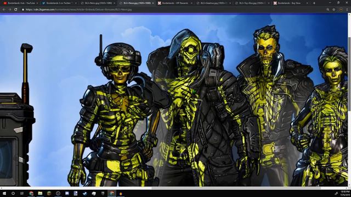Close the BL3 Retro.jpg tab

click(x=115, y=3)
